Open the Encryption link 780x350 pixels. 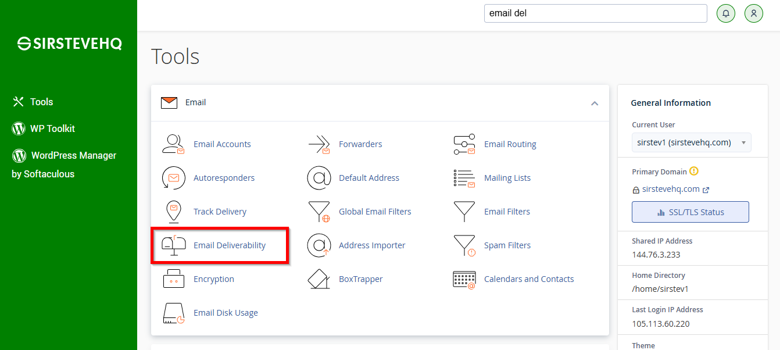(x=214, y=279)
